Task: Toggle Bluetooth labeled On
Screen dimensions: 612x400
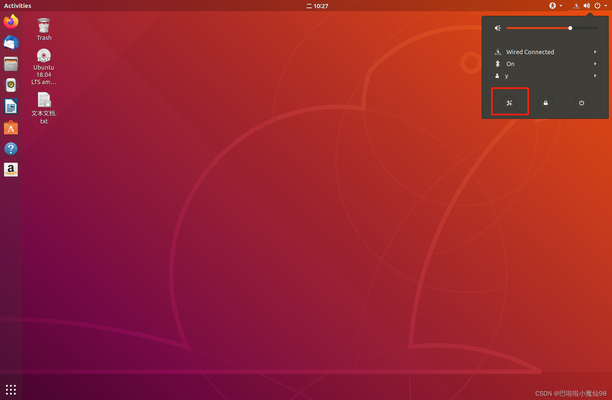Action: [510, 64]
